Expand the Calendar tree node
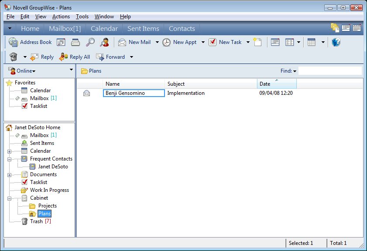This screenshot has width=367, height=251. coord(9,152)
